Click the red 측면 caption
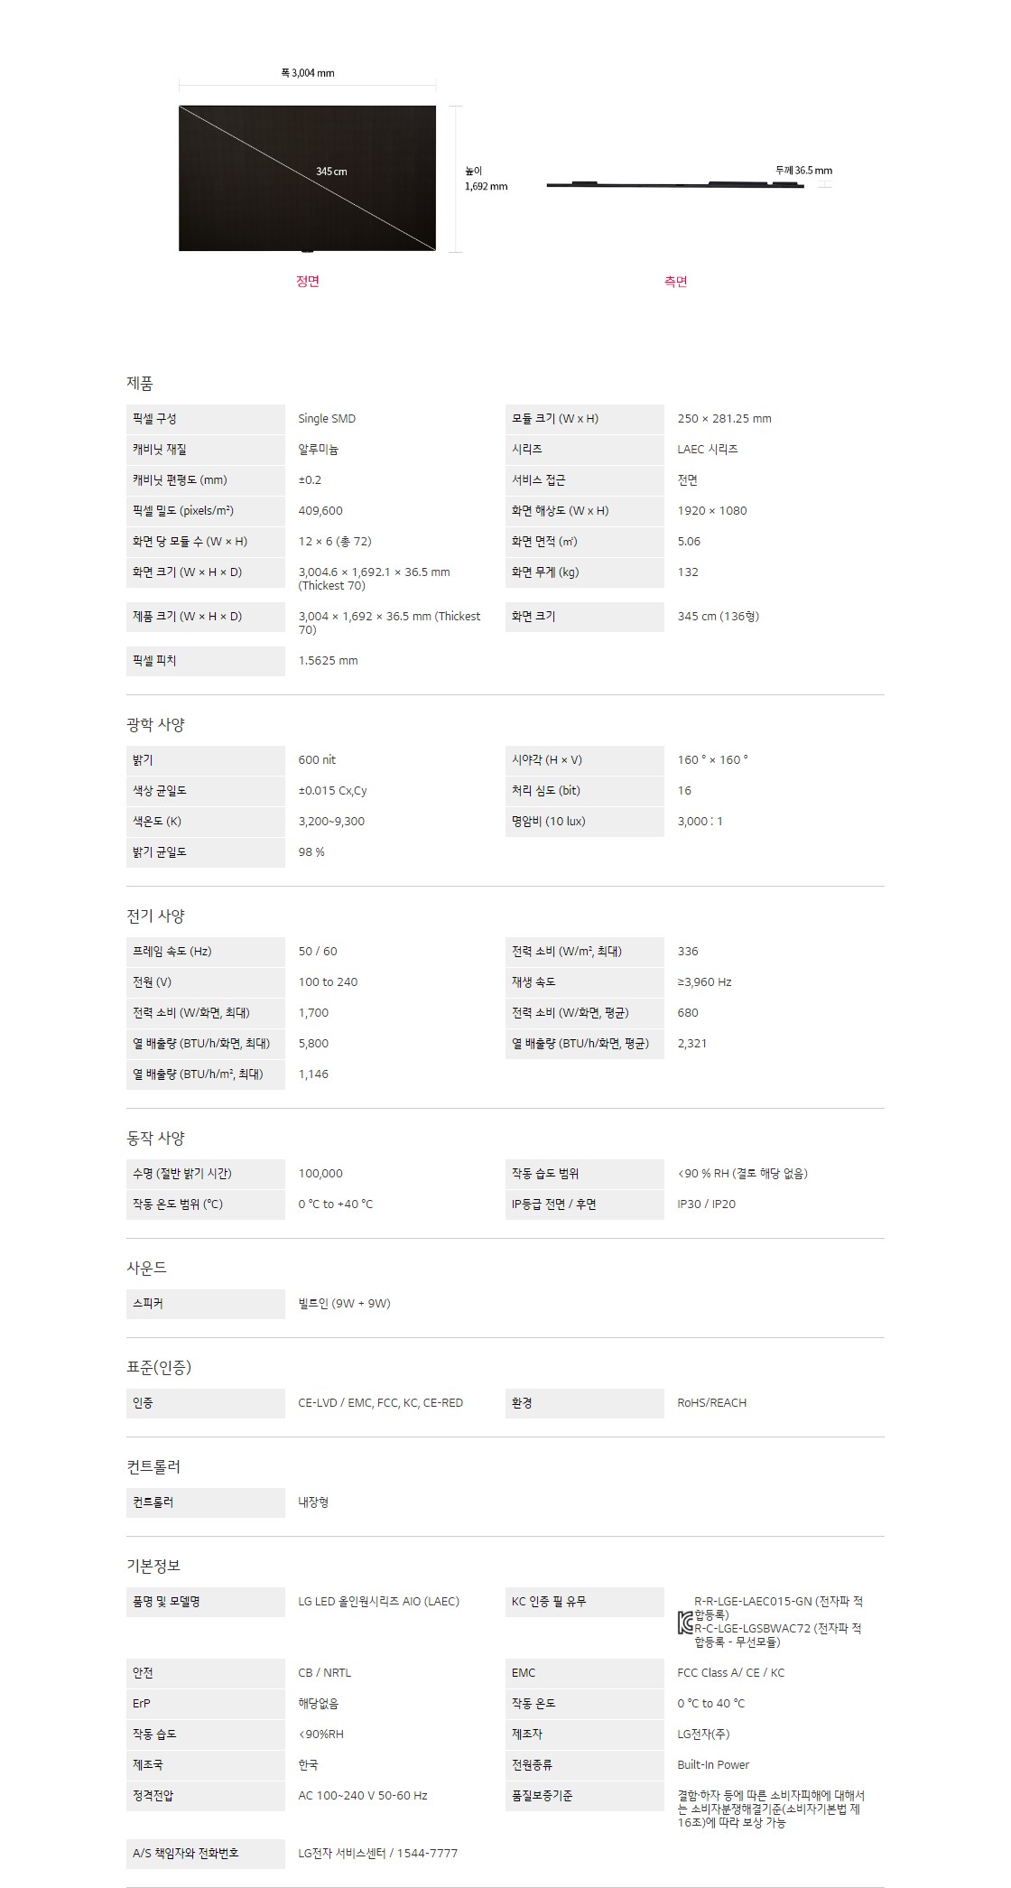Viewport: 1011px width, 1888px height. [675, 282]
